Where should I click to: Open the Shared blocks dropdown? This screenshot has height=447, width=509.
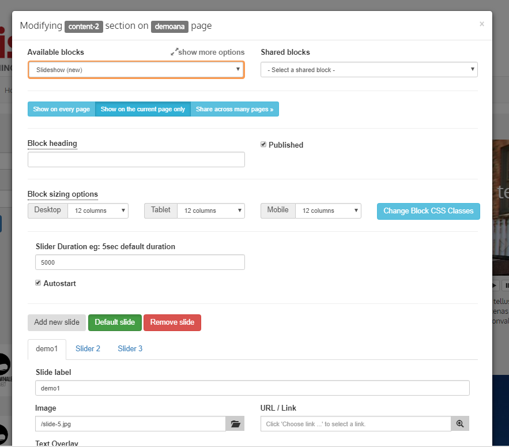[369, 70]
